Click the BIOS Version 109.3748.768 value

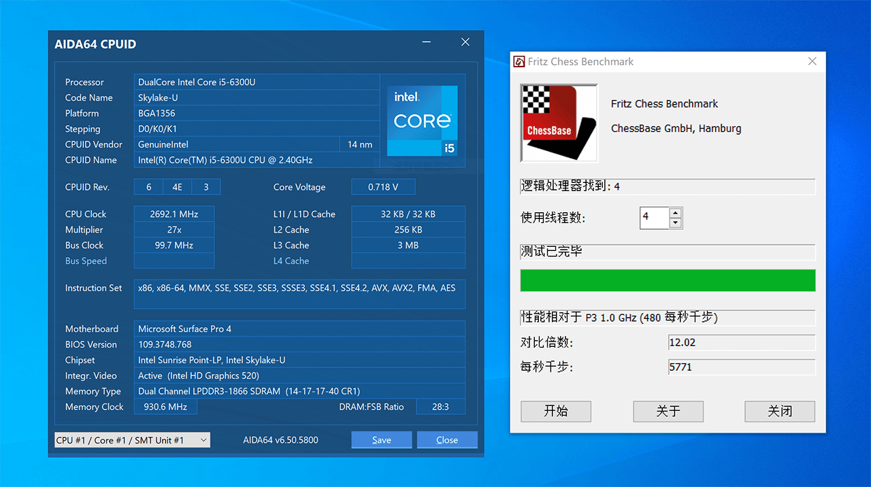299,344
